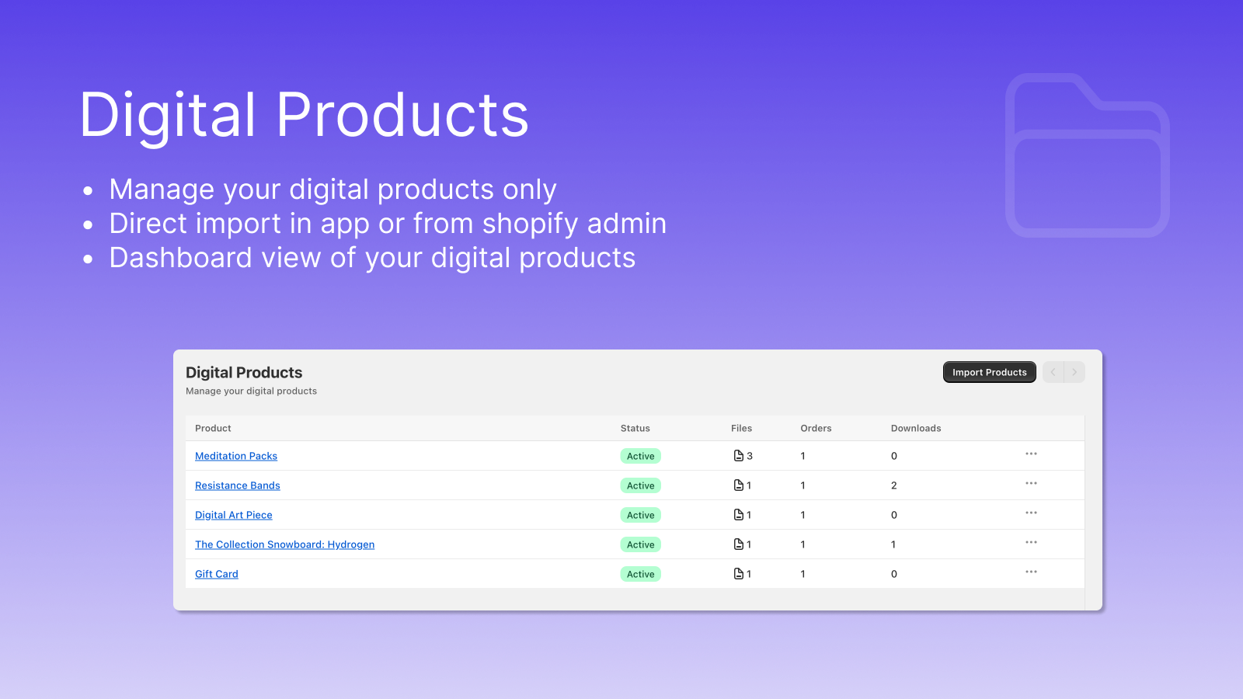Screen dimensions: 1243x699
Task: Click the file icon beside Meditation Packs
Action: pyautogui.click(x=739, y=456)
